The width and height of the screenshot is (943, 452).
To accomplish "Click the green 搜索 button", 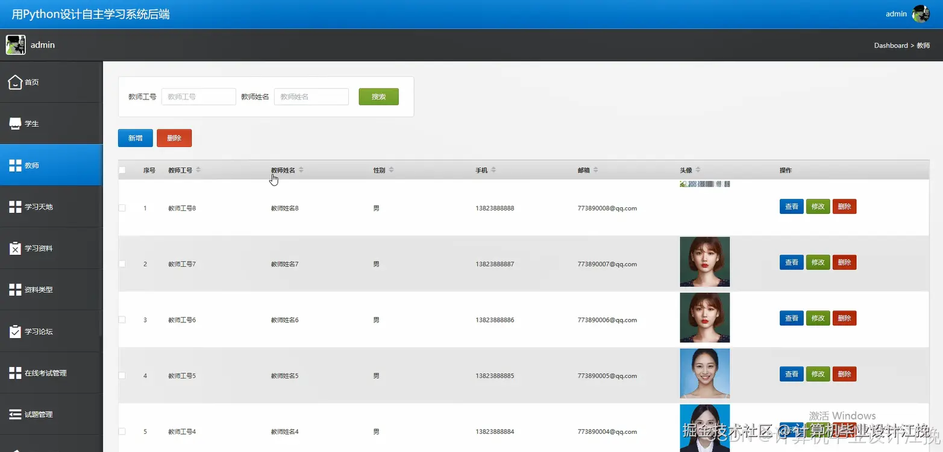I will [378, 96].
